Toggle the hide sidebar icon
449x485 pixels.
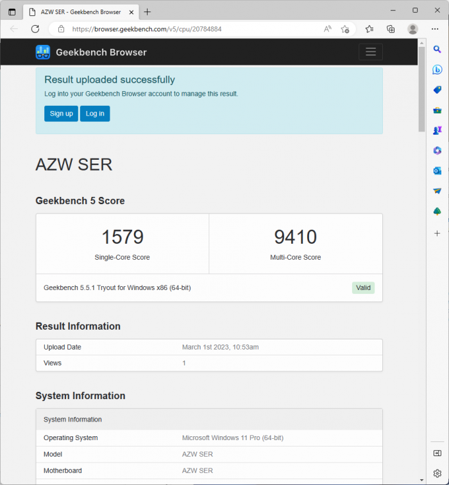[x=437, y=453]
